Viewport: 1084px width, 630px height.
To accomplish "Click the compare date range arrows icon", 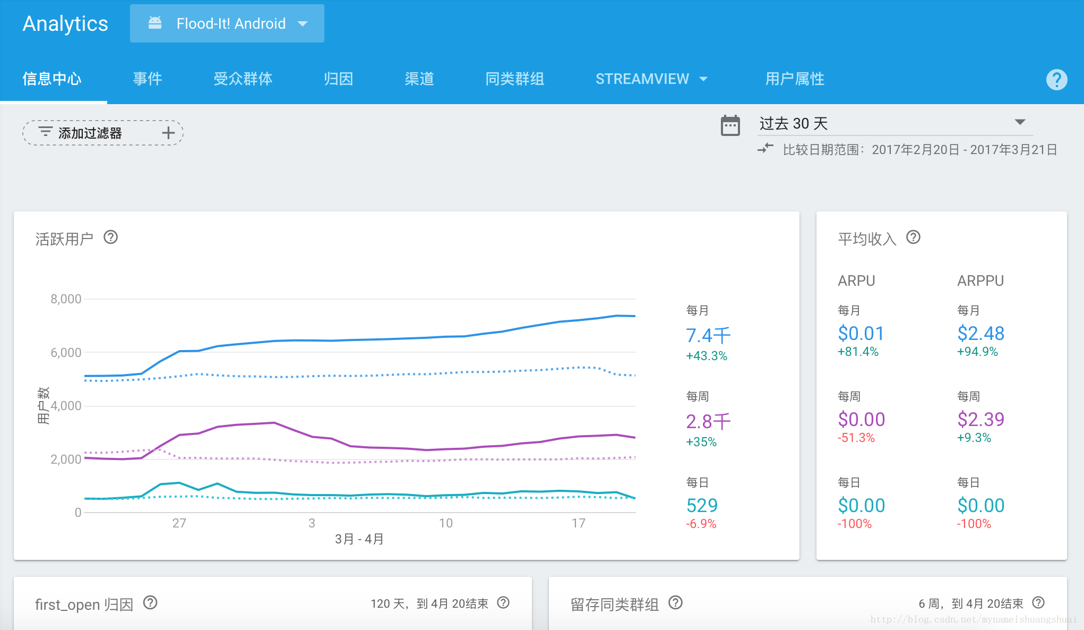I will [765, 148].
